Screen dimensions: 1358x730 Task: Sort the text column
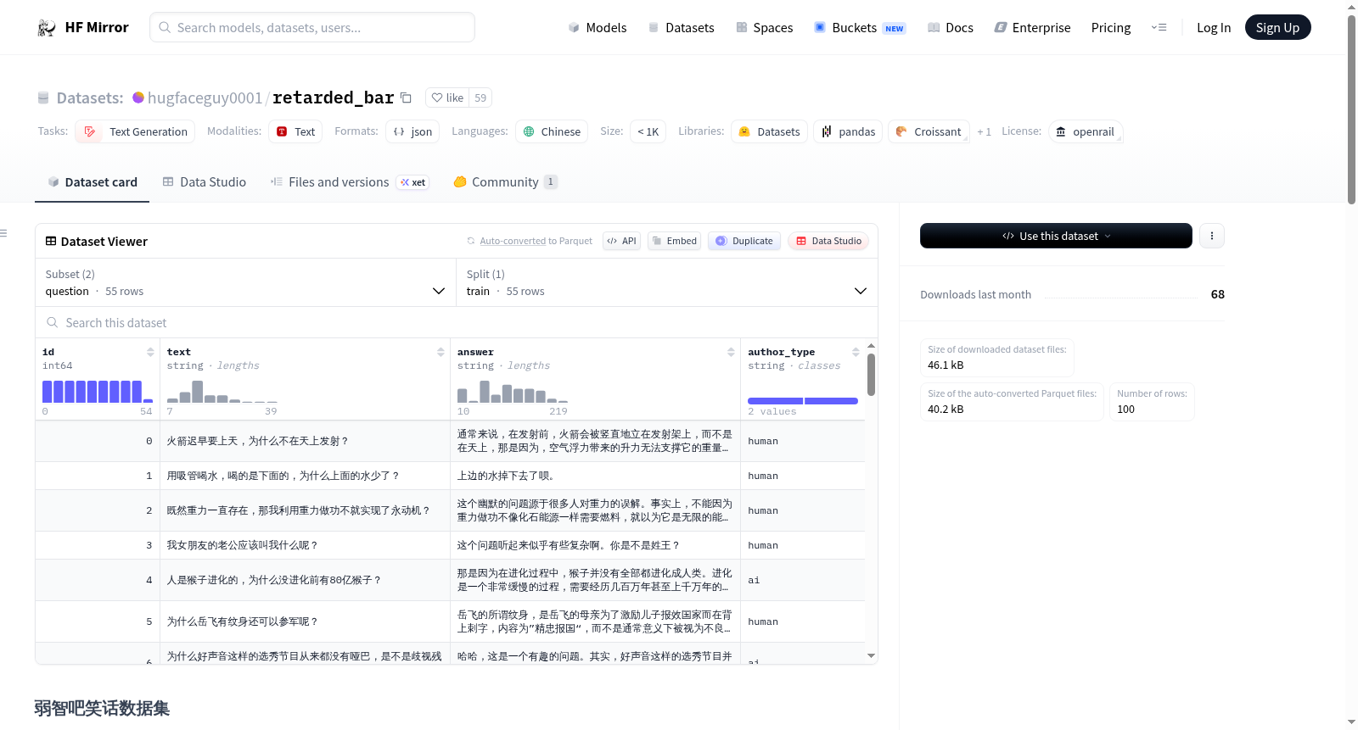tap(441, 352)
